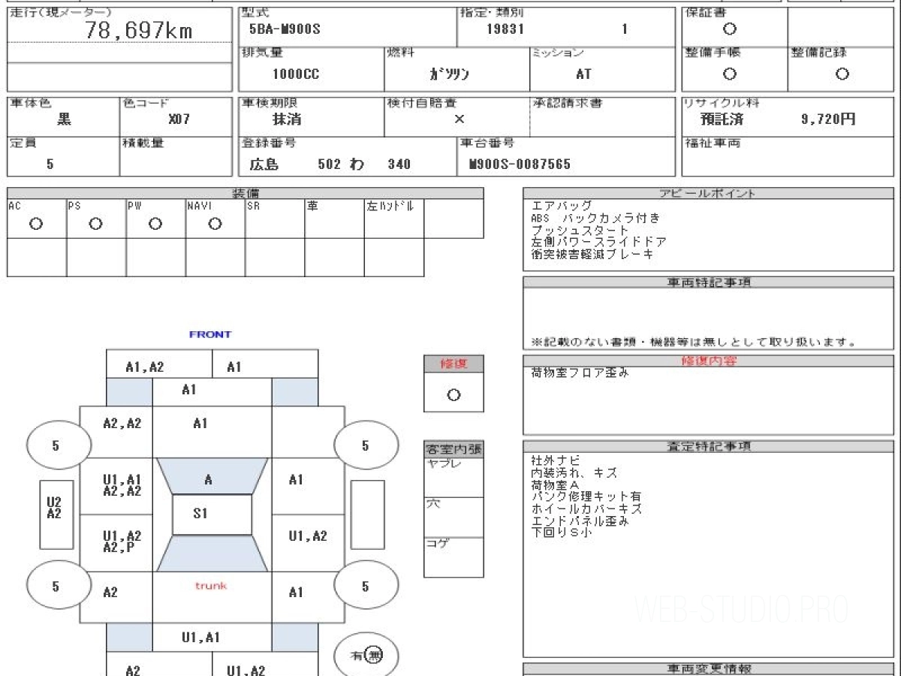Viewport: 901px width, 676px height.
Task: Click the note starting ※記載のない書類
Action: (695, 342)
